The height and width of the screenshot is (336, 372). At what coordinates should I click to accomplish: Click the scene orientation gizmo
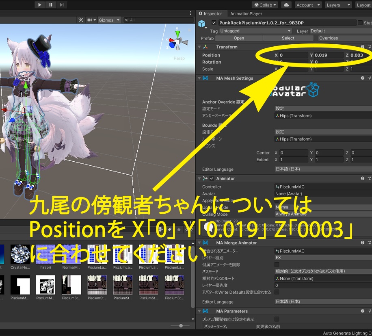pos(178,41)
